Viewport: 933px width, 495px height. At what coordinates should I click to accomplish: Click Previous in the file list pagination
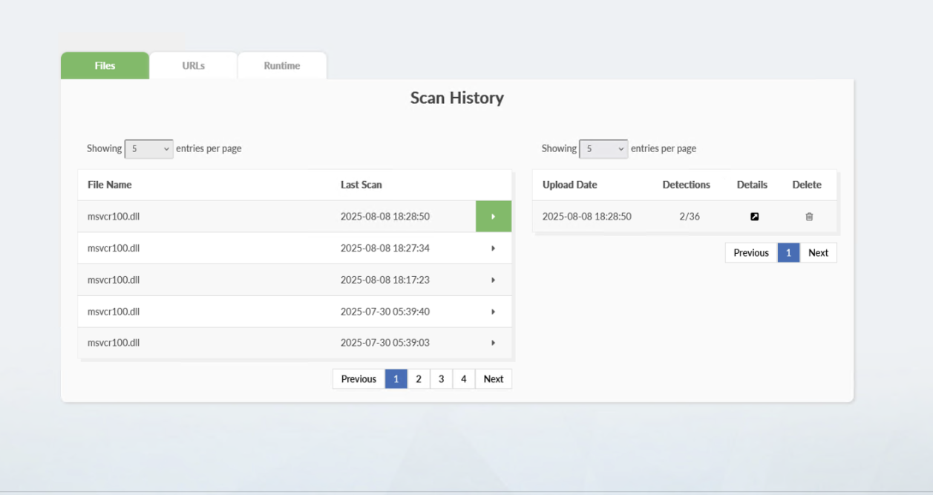[x=359, y=379]
